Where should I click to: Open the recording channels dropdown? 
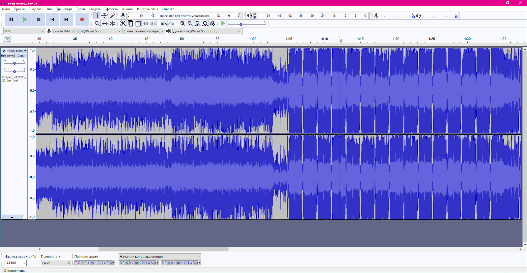click(143, 31)
